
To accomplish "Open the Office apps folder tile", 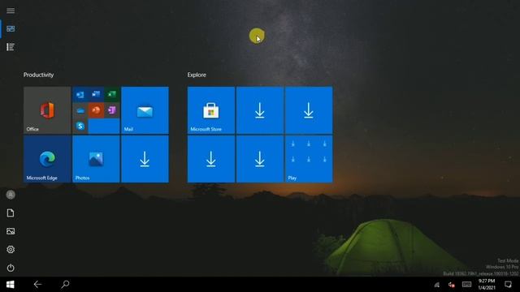I will pyautogui.click(x=96, y=110).
